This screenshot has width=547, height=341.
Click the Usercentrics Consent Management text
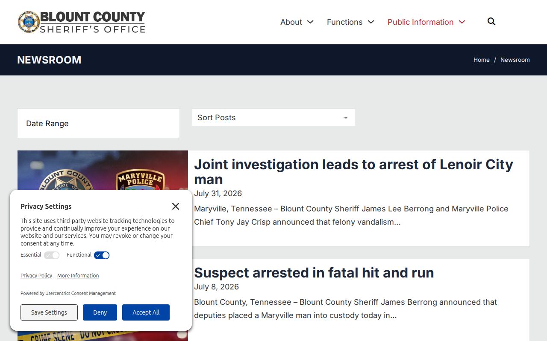coord(80,293)
